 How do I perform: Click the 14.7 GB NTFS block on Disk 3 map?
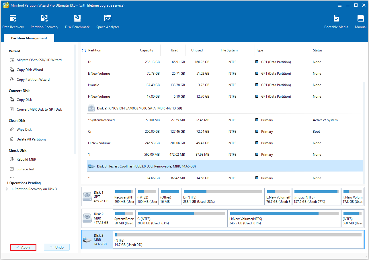(x=238, y=240)
